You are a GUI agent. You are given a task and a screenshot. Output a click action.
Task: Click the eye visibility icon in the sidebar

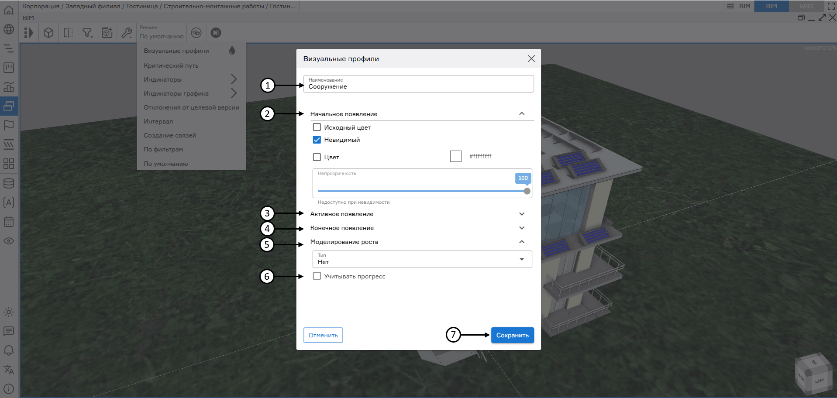coord(9,241)
